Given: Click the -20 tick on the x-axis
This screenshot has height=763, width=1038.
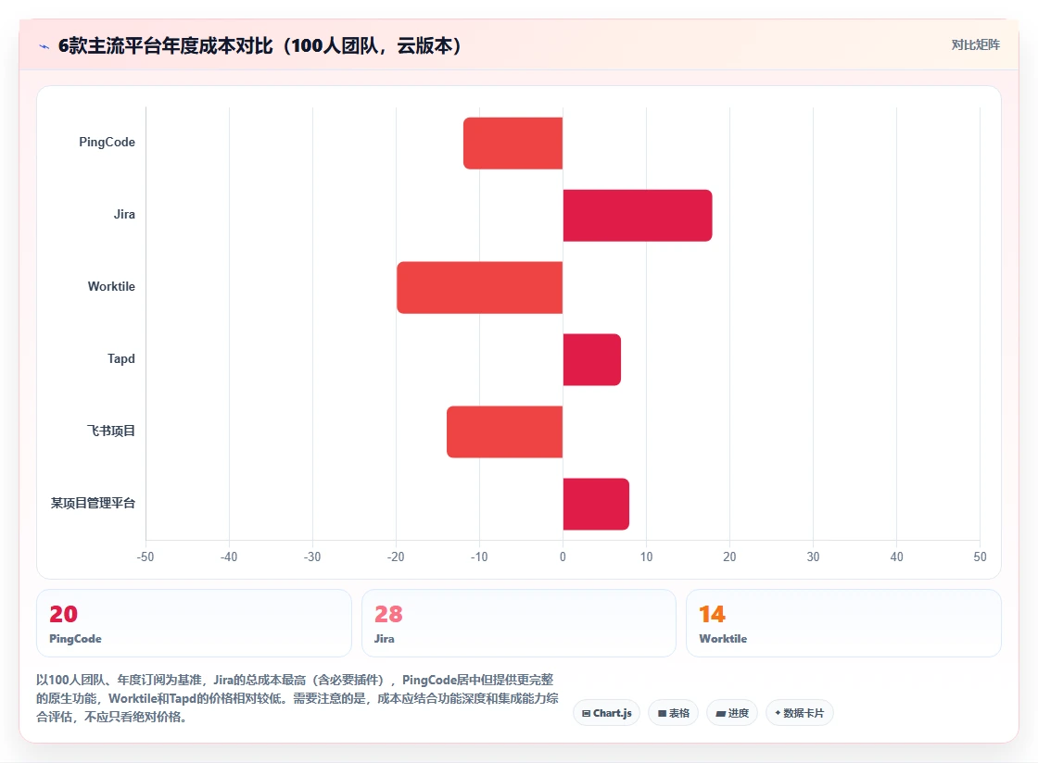Looking at the screenshot, I should tap(396, 557).
